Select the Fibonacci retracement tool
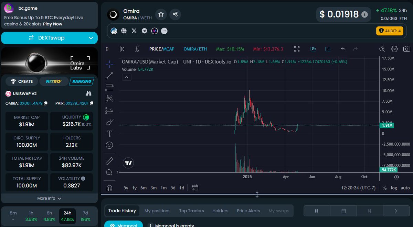Screen dimensions: 413x227 tap(109, 87)
